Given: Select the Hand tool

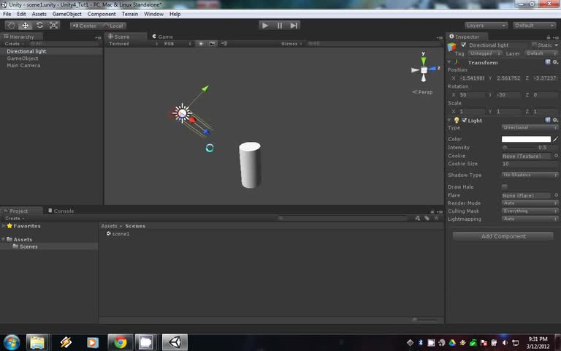Looking at the screenshot, I should coord(11,26).
